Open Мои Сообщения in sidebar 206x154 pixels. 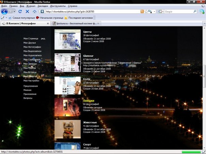[x=32, y=59]
